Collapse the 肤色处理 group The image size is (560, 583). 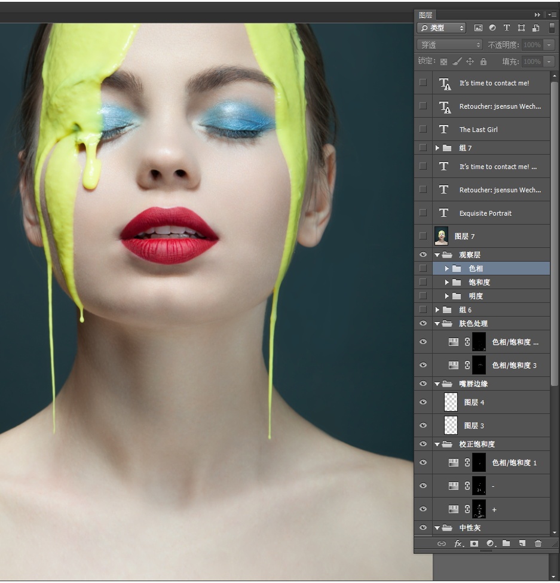coord(437,324)
